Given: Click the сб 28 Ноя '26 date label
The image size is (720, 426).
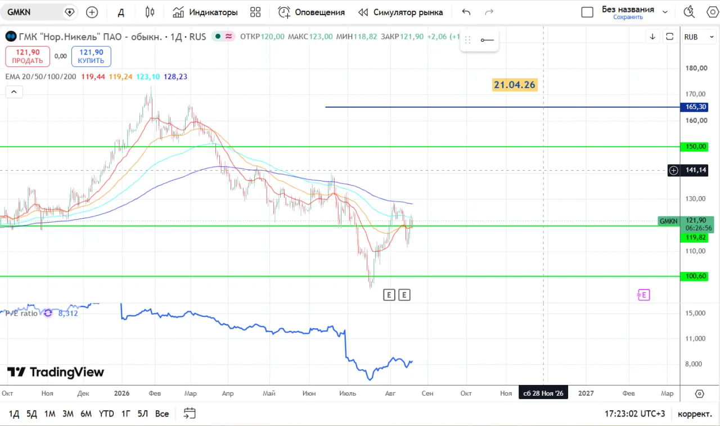Looking at the screenshot, I should coord(543,393).
